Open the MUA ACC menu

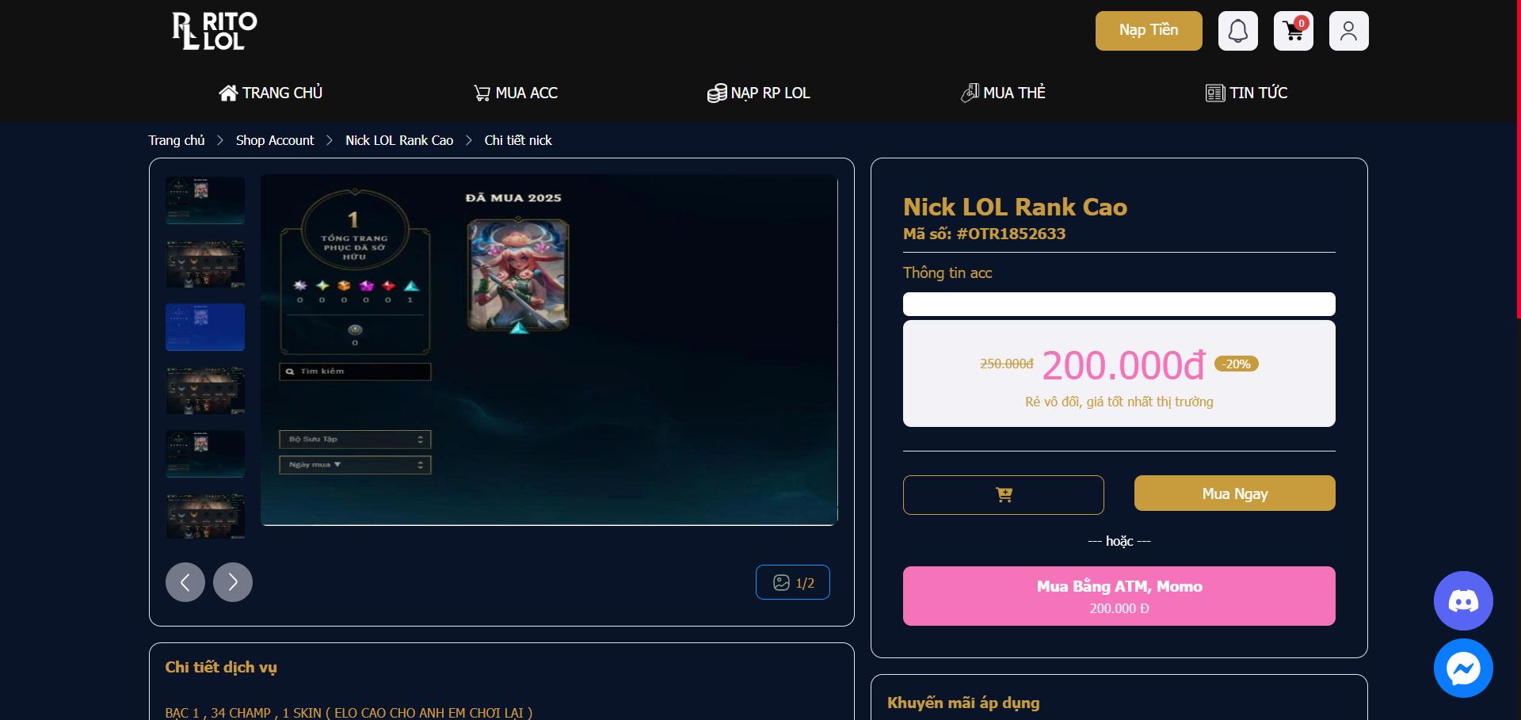click(515, 93)
